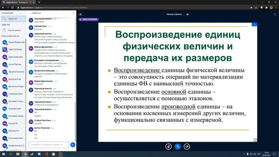Image resolution: width=279 pixels, height=157 pixels.
Task: Select user Елизавета Шакирзянова in the user list
Action: 14,116
